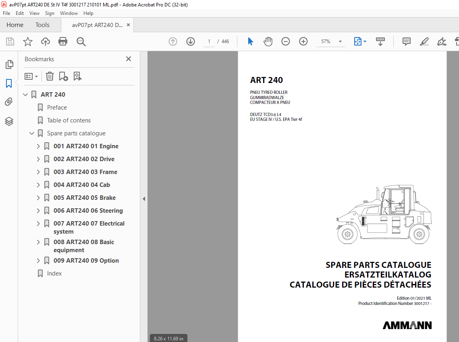
Task: Open the File menu
Action: 6,13
